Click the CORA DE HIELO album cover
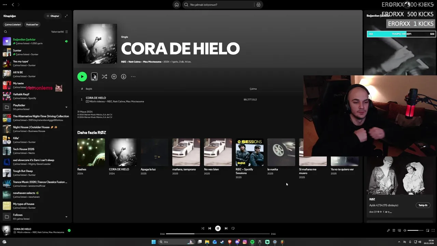 (x=97, y=43)
